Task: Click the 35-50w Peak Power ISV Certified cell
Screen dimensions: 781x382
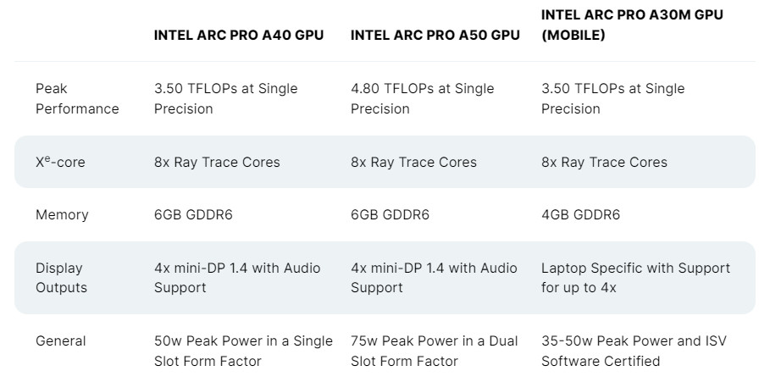Action: click(634, 351)
